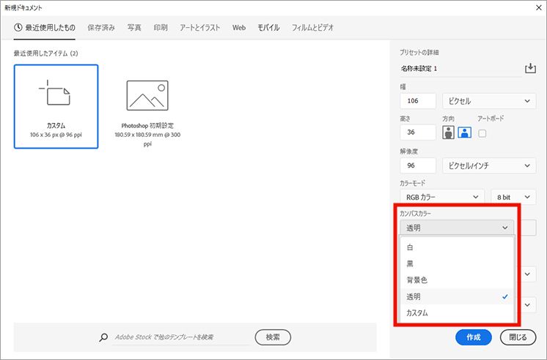Open the width unit ピクセル dropdown

coord(489,101)
